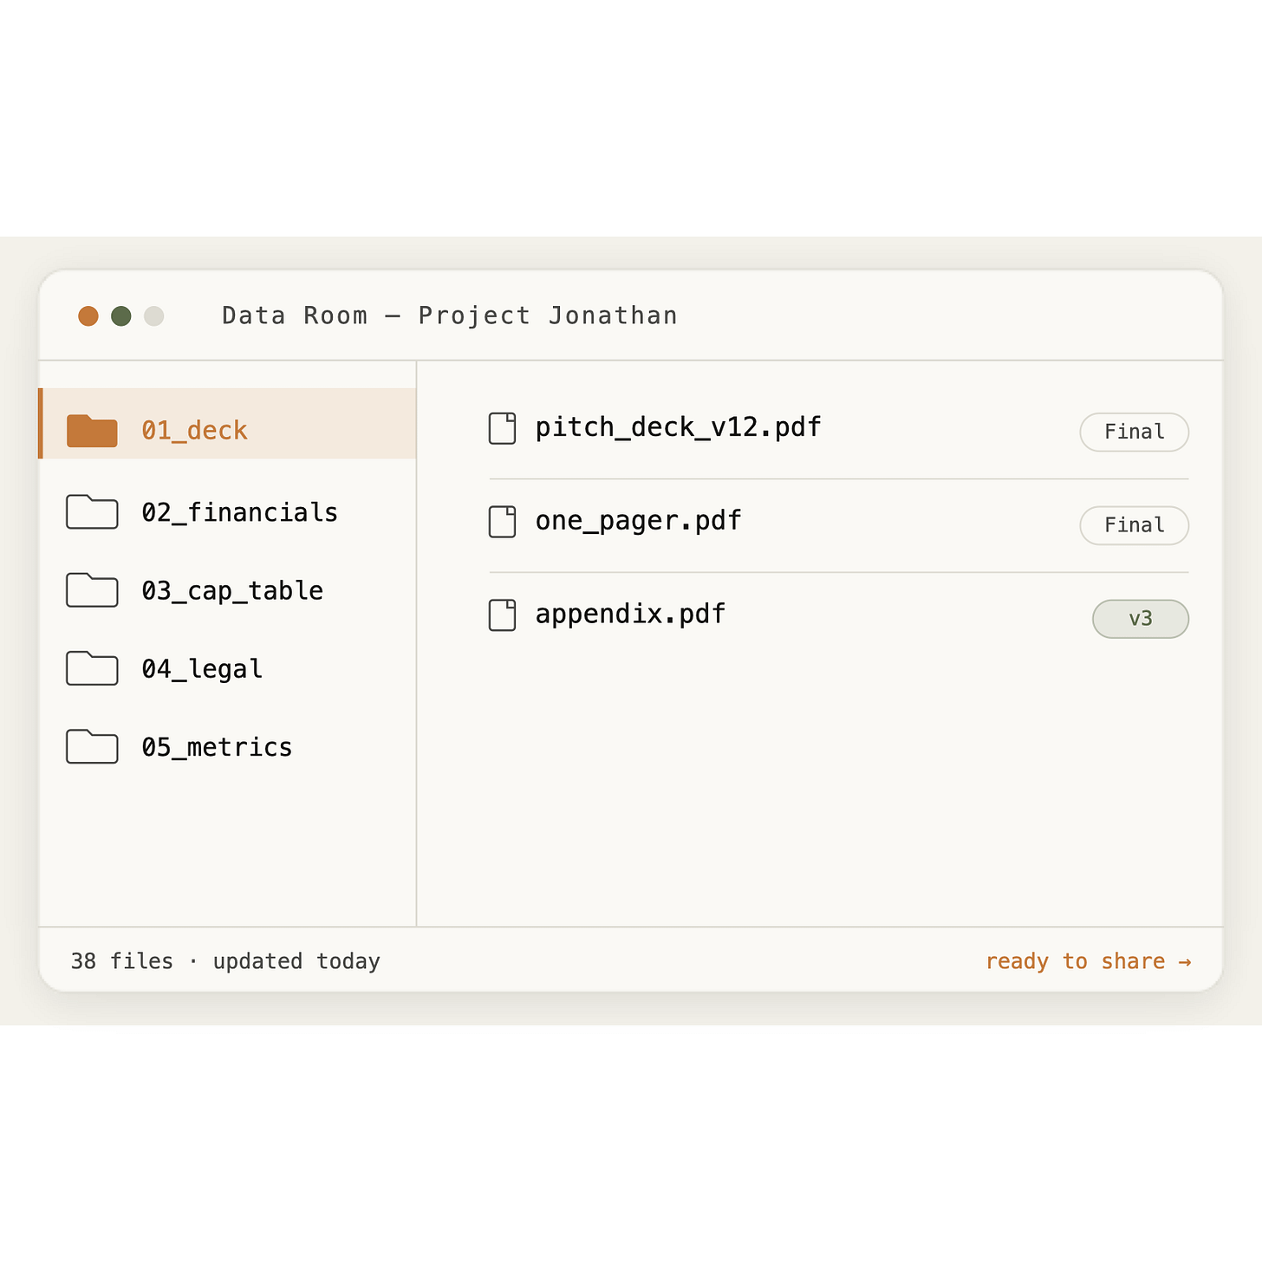Select the 03_cap_table folder label
Viewport: 1262px width, 1262px height.
(232, 590)
